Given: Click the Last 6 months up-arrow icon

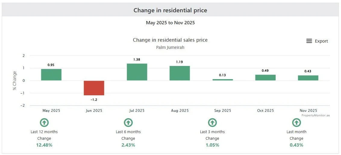Looking at the screenshot, I should point(128,123).
